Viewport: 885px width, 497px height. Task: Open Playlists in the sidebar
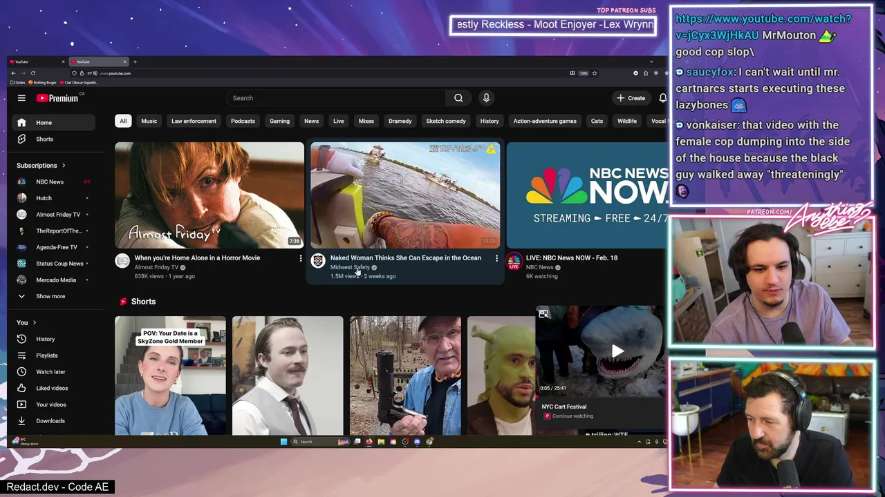tap(53, 355)
